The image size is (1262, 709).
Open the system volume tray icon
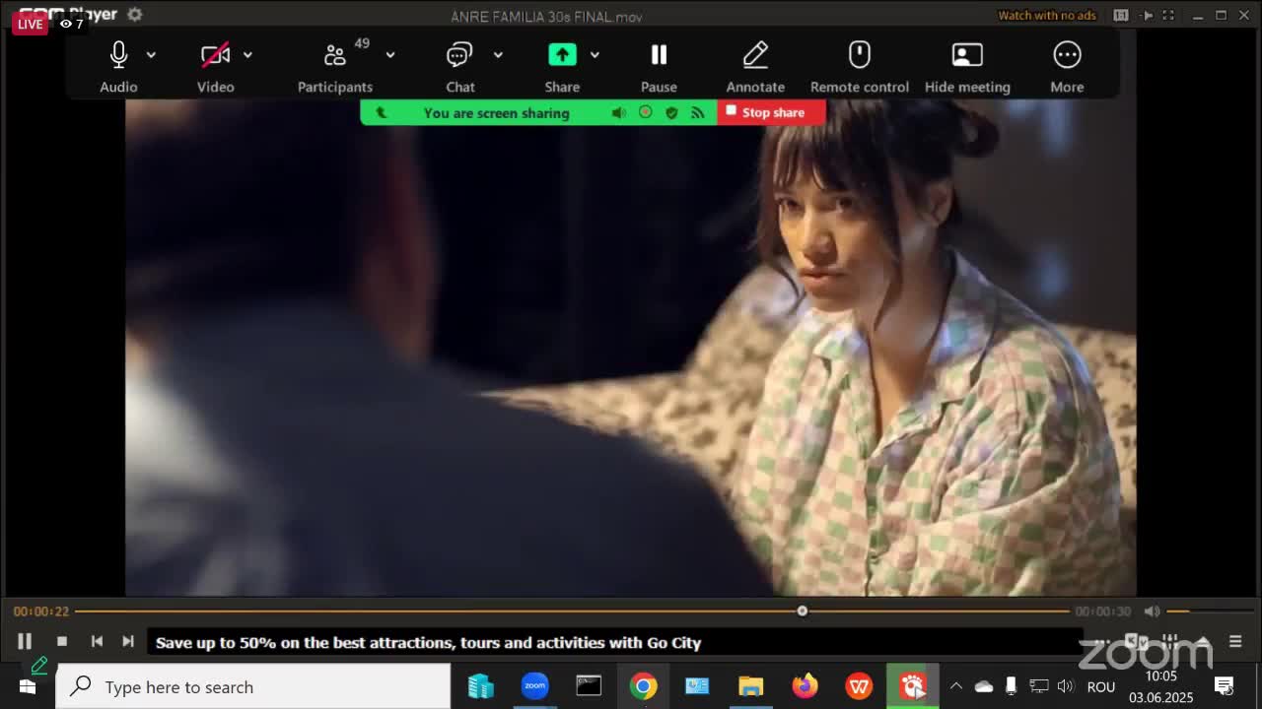[1065, 686]
